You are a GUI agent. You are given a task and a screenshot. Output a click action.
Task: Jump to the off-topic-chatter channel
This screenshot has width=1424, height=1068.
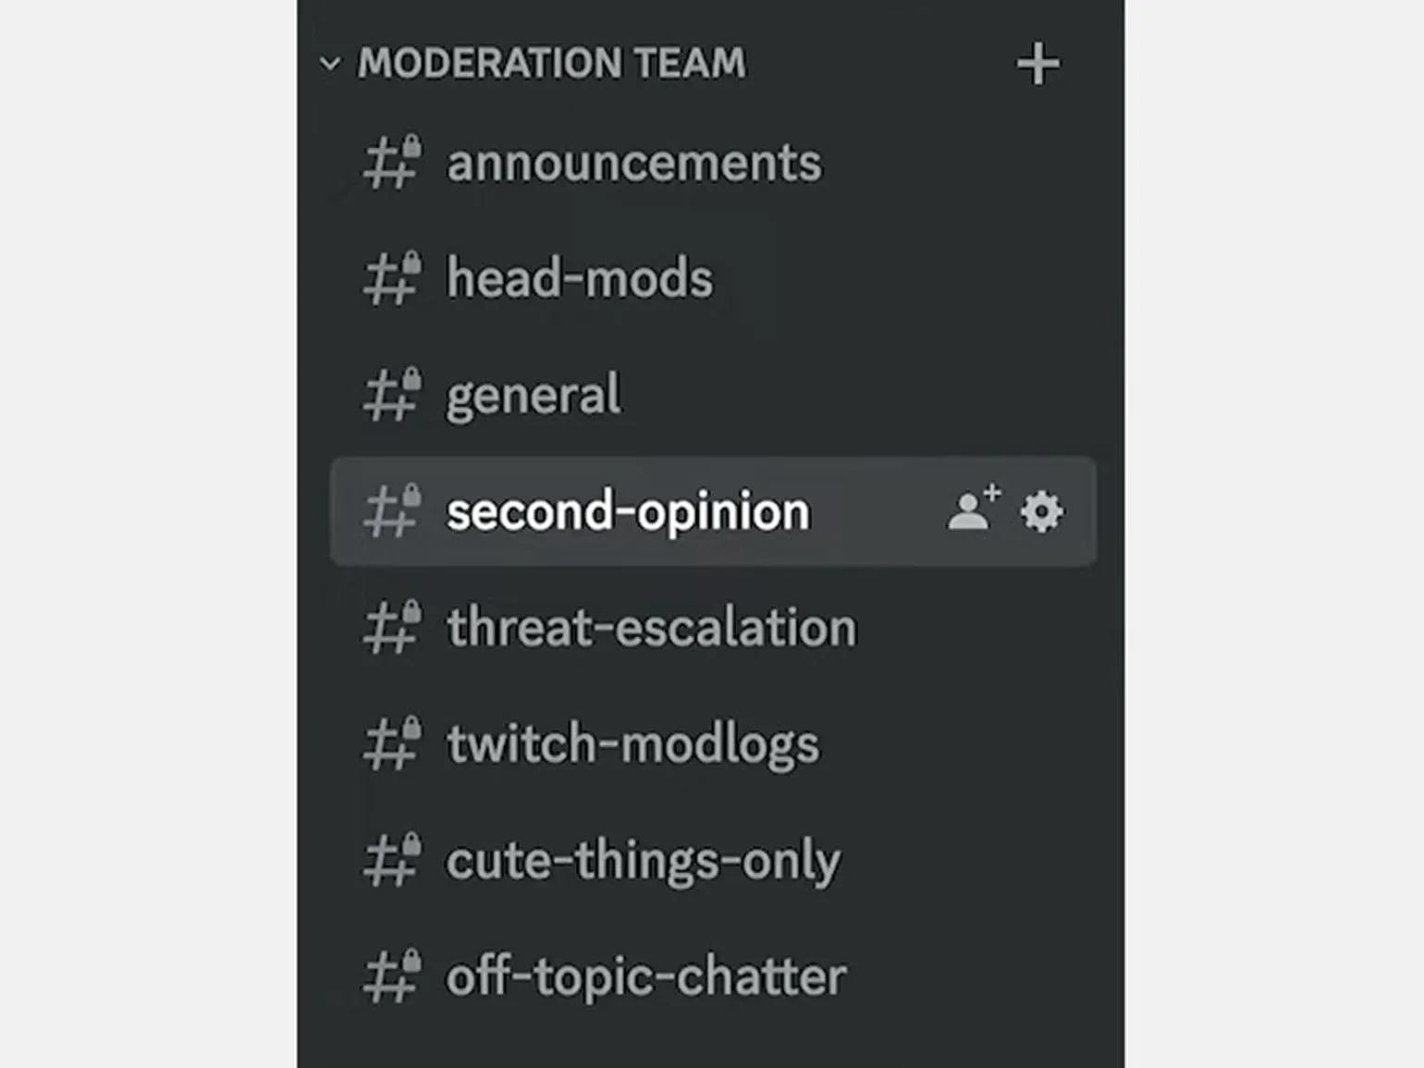[x=646, y=977]
